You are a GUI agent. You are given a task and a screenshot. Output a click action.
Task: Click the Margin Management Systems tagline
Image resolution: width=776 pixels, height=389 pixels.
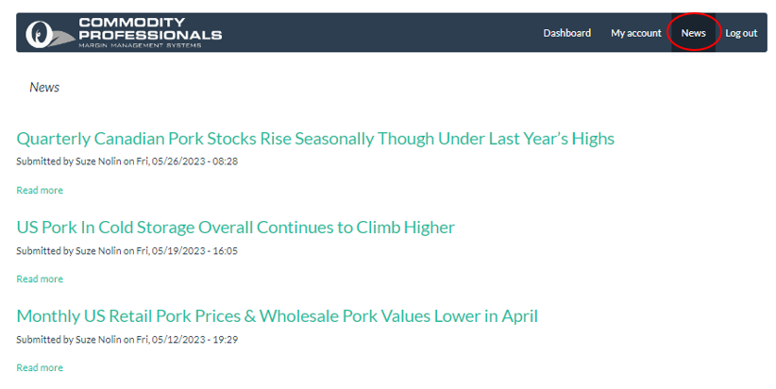(x=140, y=45)
